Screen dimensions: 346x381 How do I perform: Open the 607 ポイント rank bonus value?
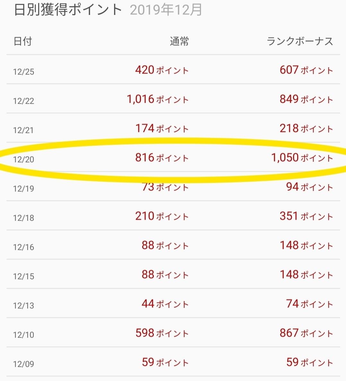click(306, 70)
